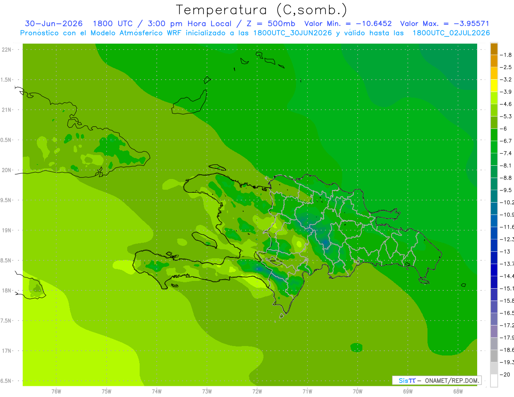The image size is (514, 397).
Task: Click the "76W" longitude label
Action: click(x=56, y=391)
